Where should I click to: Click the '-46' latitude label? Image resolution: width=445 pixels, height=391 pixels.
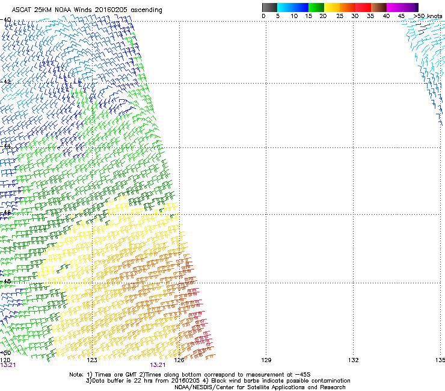point(5,212)
